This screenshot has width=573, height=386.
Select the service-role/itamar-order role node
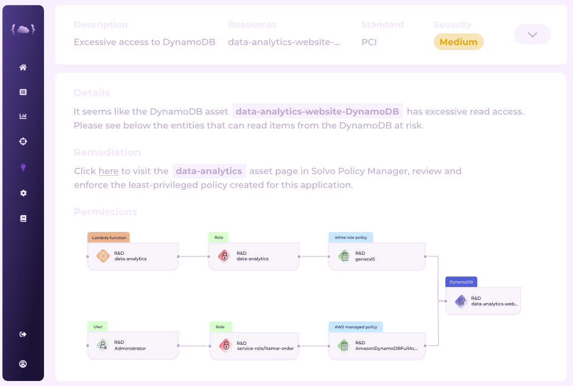click(x=254, y=346)
